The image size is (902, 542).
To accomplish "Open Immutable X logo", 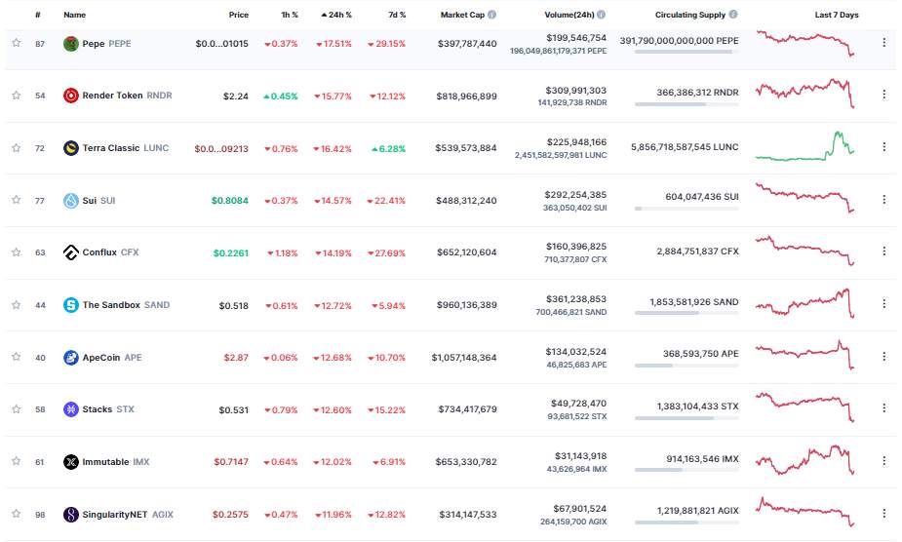I will pyautogui.click(x=71, y=461).
